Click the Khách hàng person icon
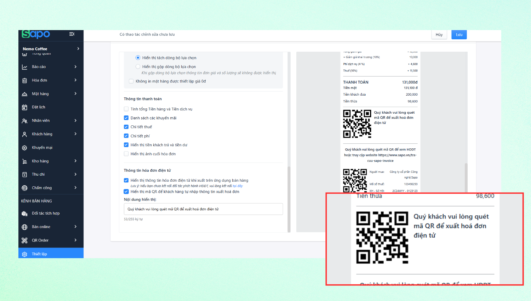 point(24,134)
